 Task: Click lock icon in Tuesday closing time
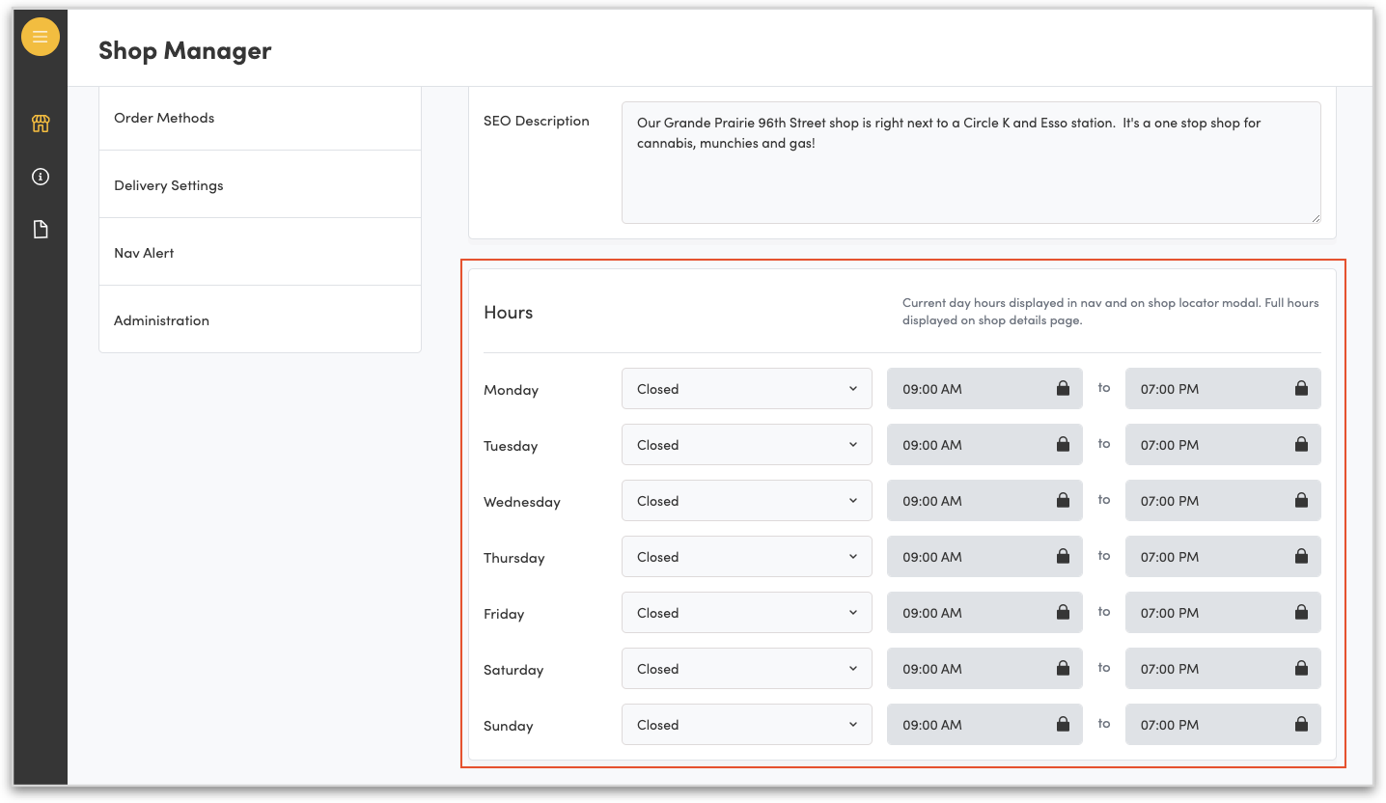(1301, 444)
